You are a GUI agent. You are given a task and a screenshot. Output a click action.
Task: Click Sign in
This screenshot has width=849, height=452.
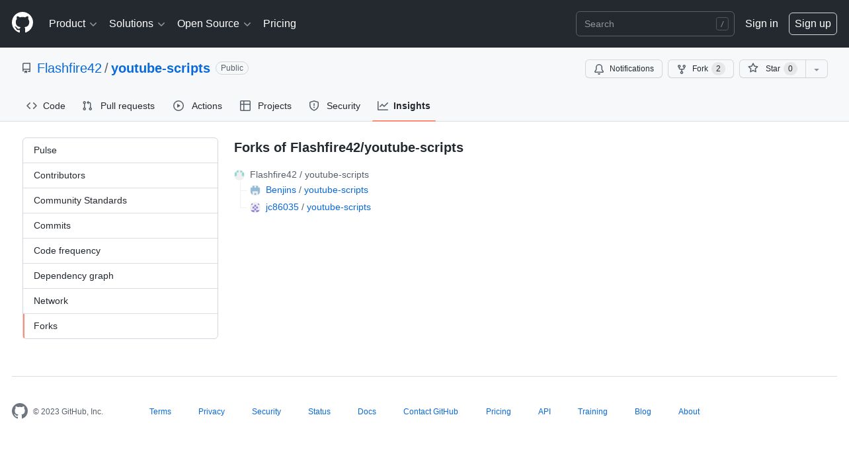coord(762,24)
